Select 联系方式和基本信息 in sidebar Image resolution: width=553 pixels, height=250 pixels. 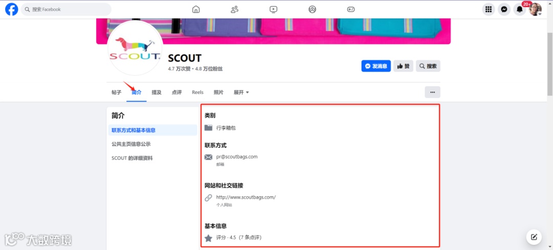[x=153, y=130]
